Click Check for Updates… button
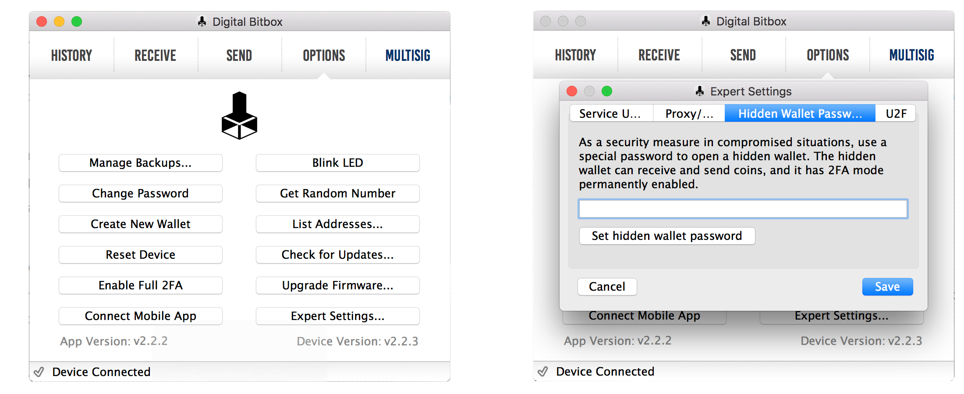964x394 pixels. click(338, 255)
